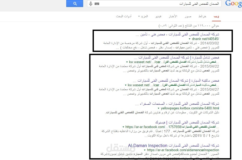Click the Google logo
Image resolution: width=242 pixels, height=160 pixels.
[x=233, y=4]
